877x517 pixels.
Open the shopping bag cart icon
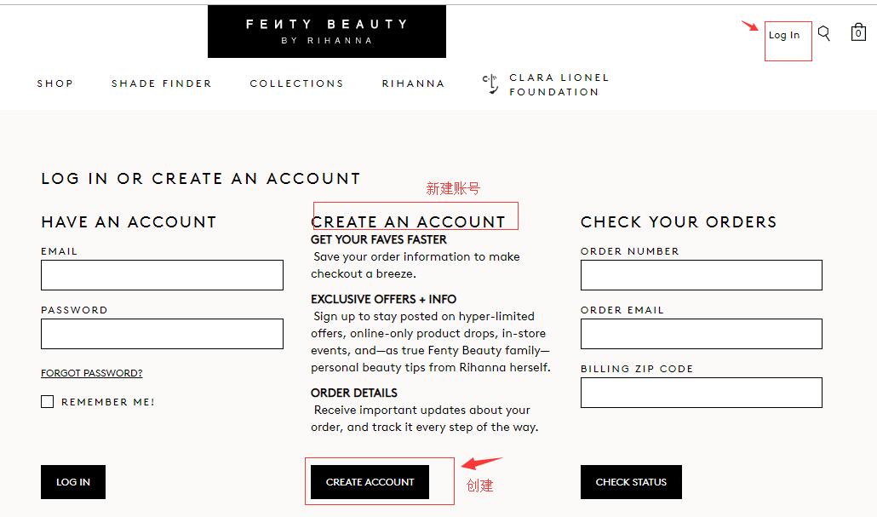[x=858, y=33]
